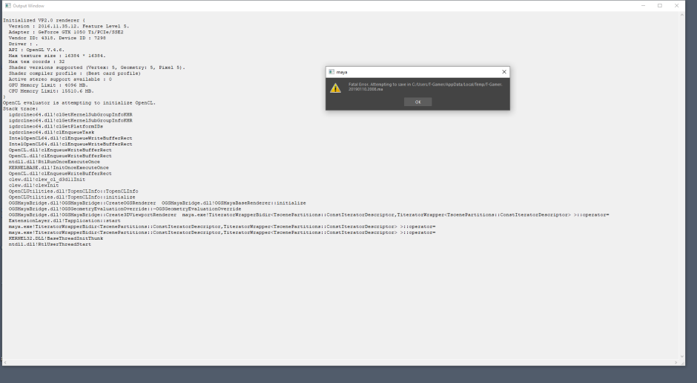Click the 'GPU Memory Limit : 4096 MB' line
The height and width of the screenshot is (383, 697).
47,85
